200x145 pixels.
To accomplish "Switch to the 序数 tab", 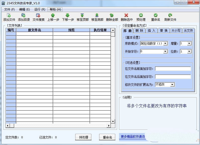I will tap(127, 31).
